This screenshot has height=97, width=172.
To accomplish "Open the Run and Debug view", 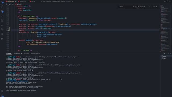I will pyautogui.click(x=2, y=16).
